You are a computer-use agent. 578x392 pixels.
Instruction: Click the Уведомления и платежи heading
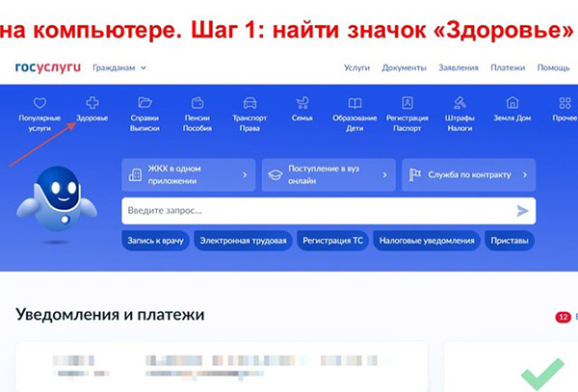(x=110, y=315)
